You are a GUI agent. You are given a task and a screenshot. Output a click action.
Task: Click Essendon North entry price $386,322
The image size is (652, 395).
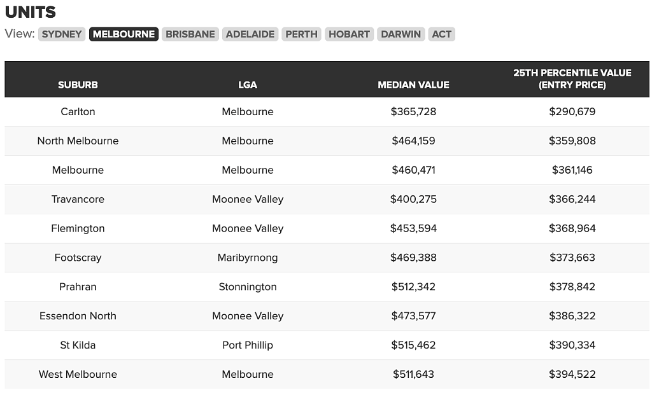572,316
